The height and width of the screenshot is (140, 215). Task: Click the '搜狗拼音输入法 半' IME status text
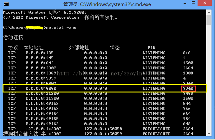pyautogui.click(x=24, y=134)
